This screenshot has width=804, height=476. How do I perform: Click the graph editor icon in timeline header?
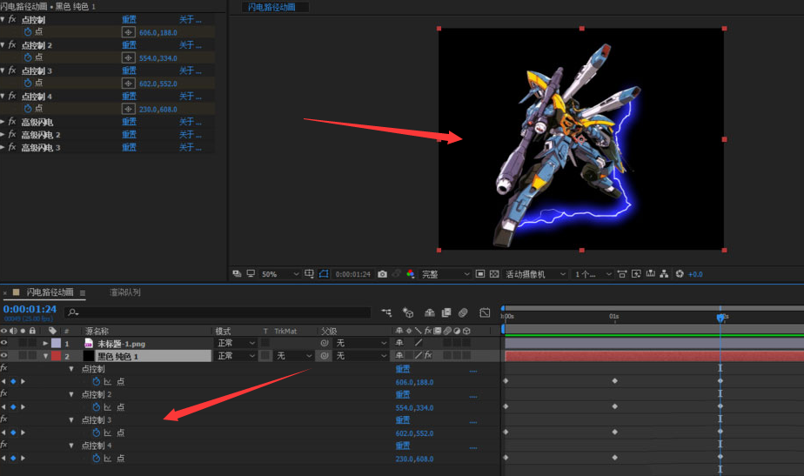485,312
